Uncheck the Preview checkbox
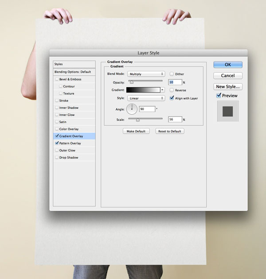 [x=219, y=95]
